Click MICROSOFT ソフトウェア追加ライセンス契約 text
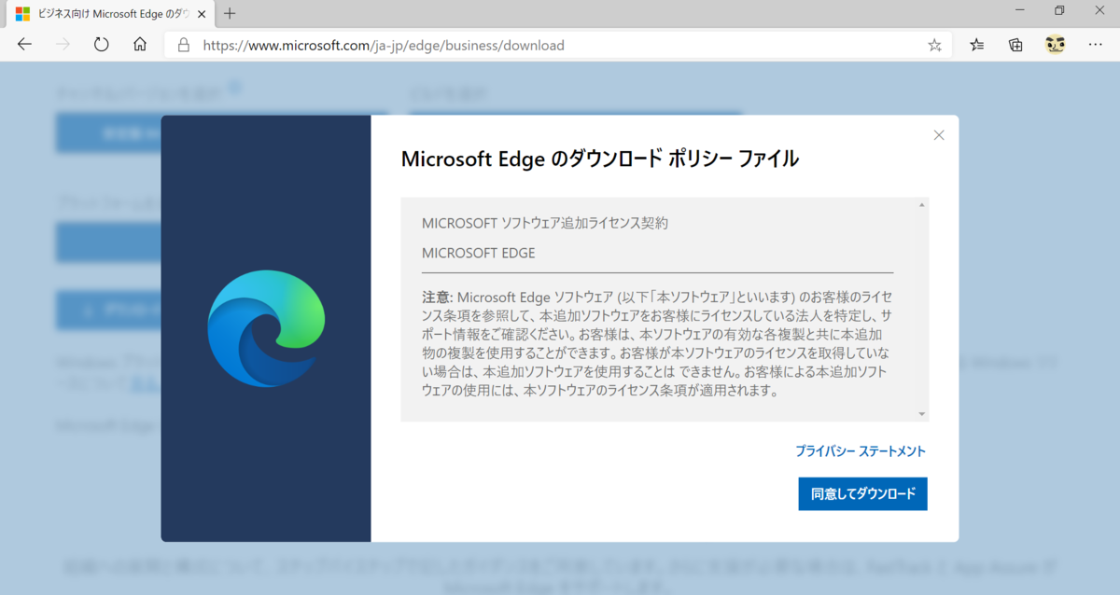 tap(545, 224)
